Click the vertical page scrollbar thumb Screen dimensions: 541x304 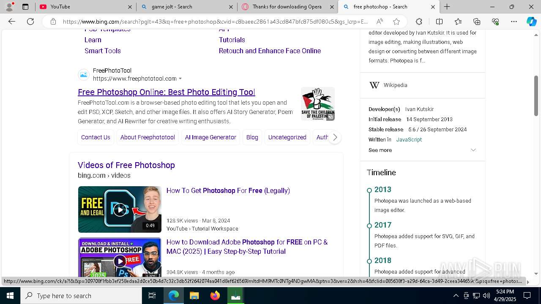click(x=536, y=95)
